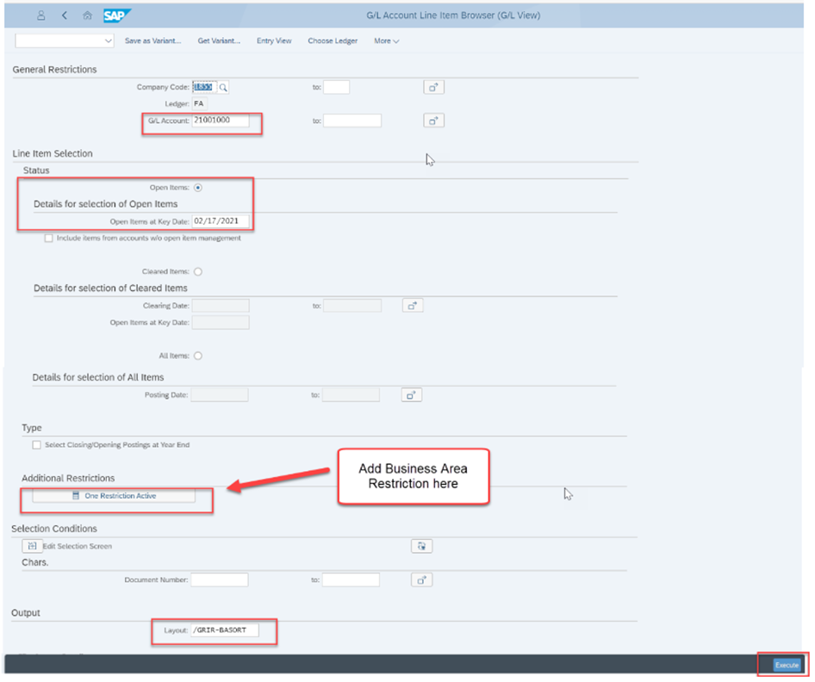The width and height of the screenshot is (815, 682).
Task: Select the Open Items radio button
Action: pyautogui.click(x=198, y=187)
